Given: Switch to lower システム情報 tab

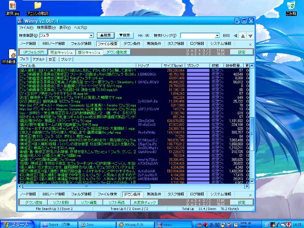Looking at the screenshot, I should coord(220,194).
